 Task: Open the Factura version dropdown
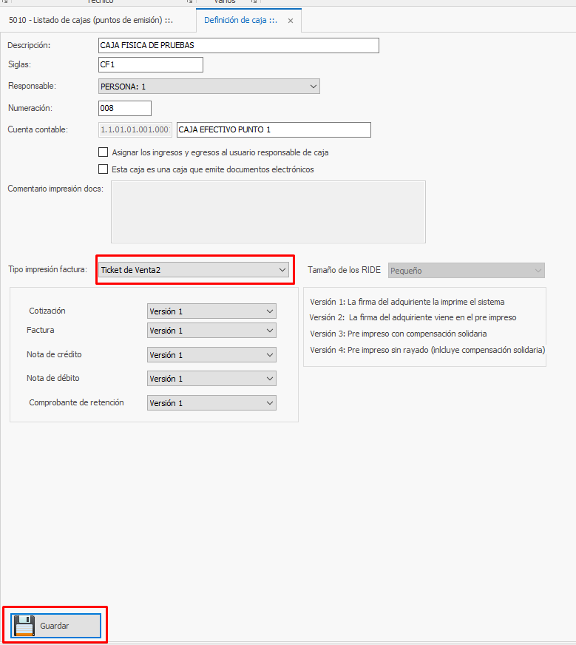[x=211, y=331]
